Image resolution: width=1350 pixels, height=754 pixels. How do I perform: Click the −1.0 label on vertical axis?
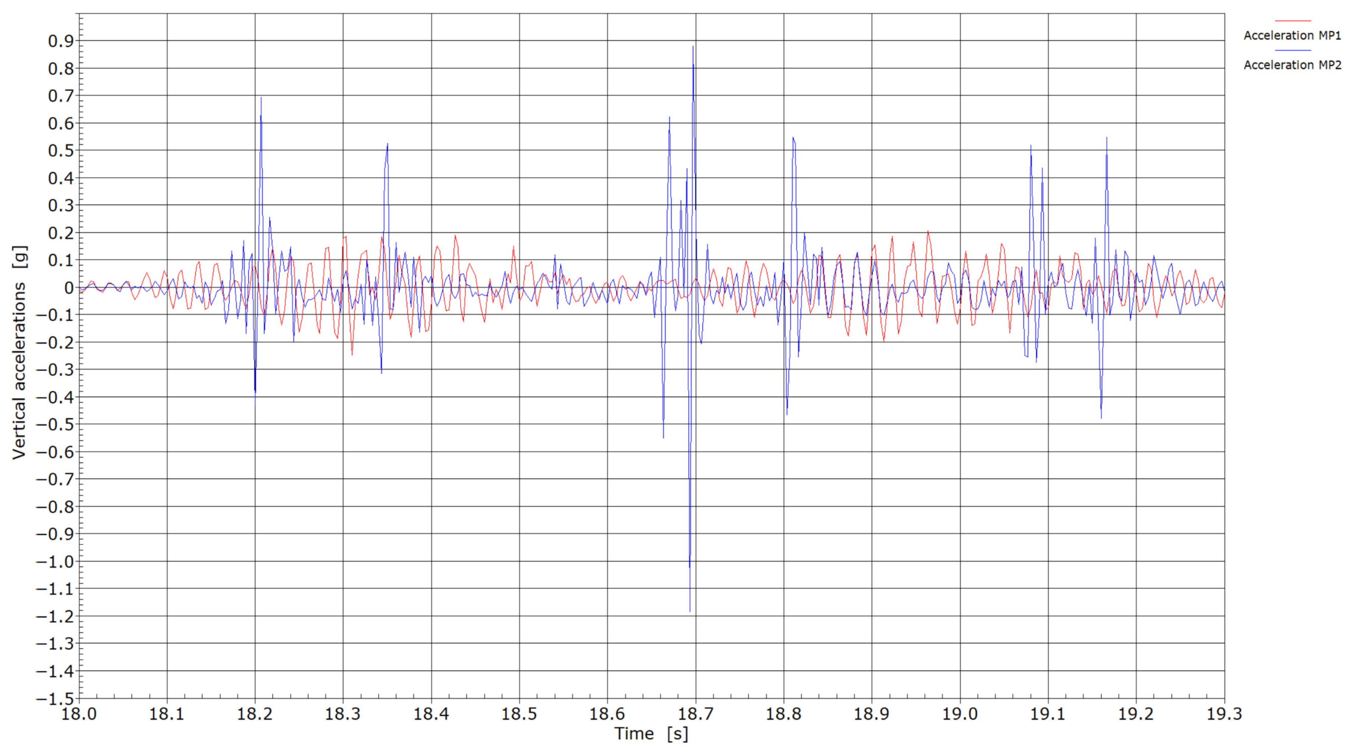(x=55, y=561)
